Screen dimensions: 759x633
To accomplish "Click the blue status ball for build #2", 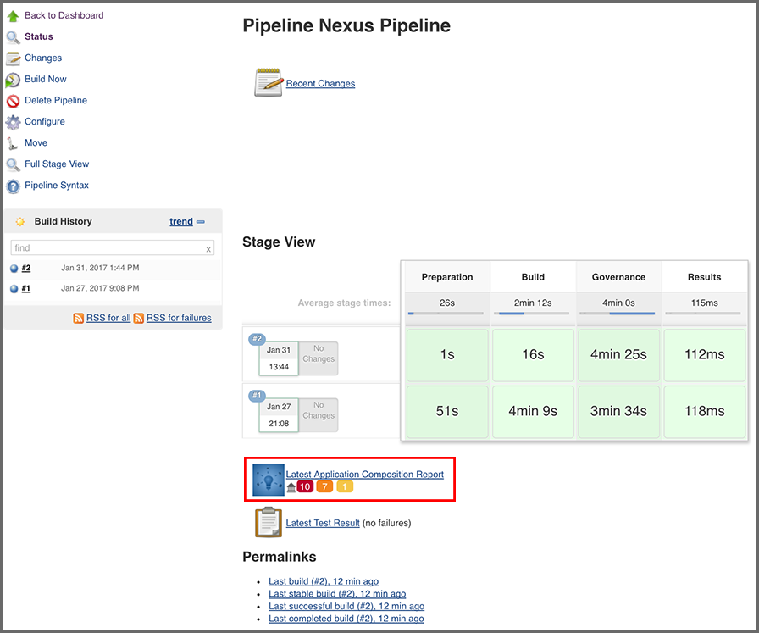I will coord(14,269).
